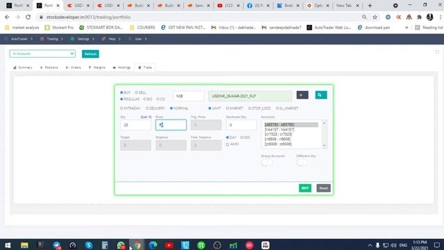Click the green BUY submit button

tap(305, 188)
